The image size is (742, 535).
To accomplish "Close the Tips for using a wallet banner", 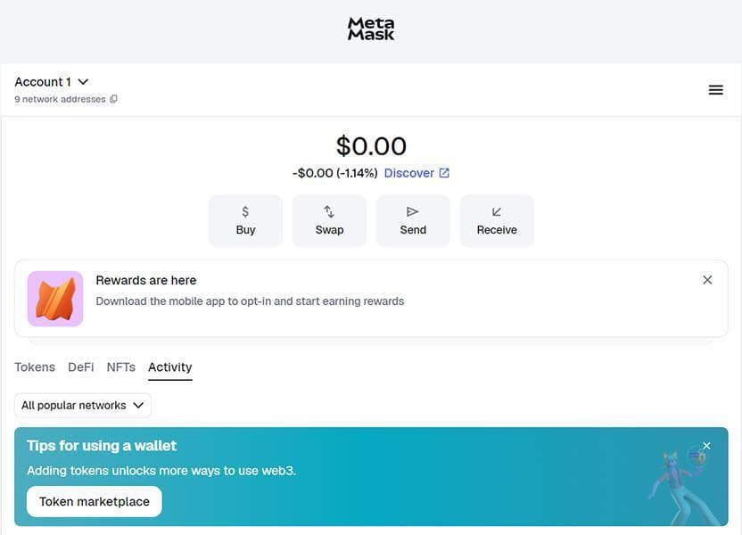I will pyautogui.click(x=706, y=445).
